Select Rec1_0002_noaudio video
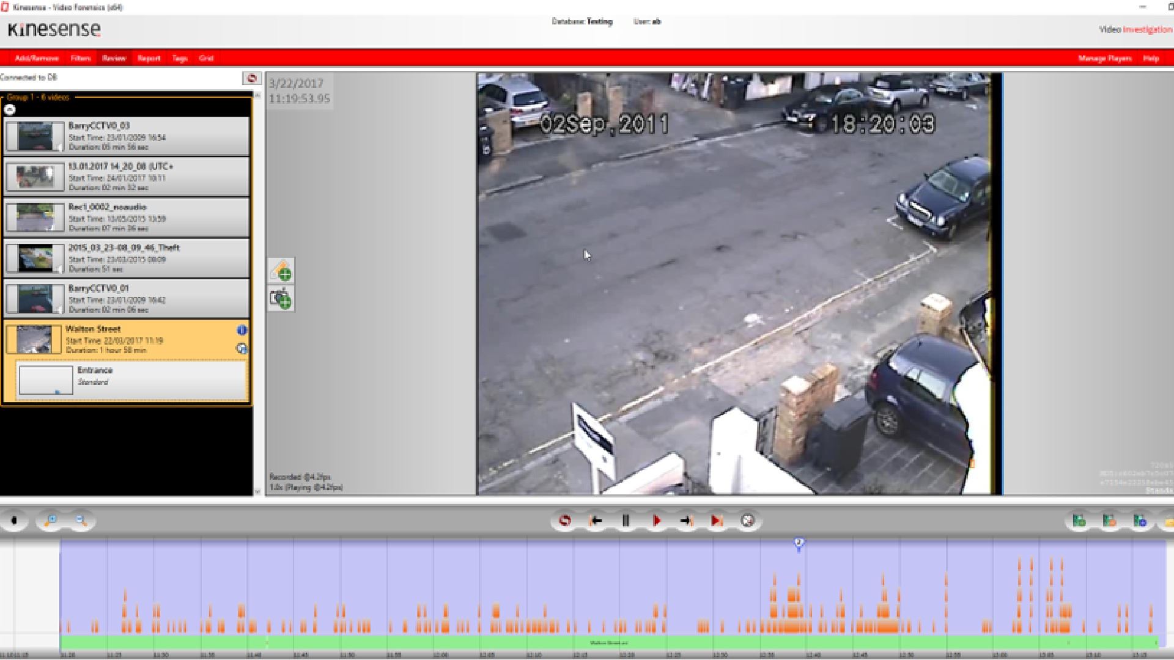 [127, 217]
